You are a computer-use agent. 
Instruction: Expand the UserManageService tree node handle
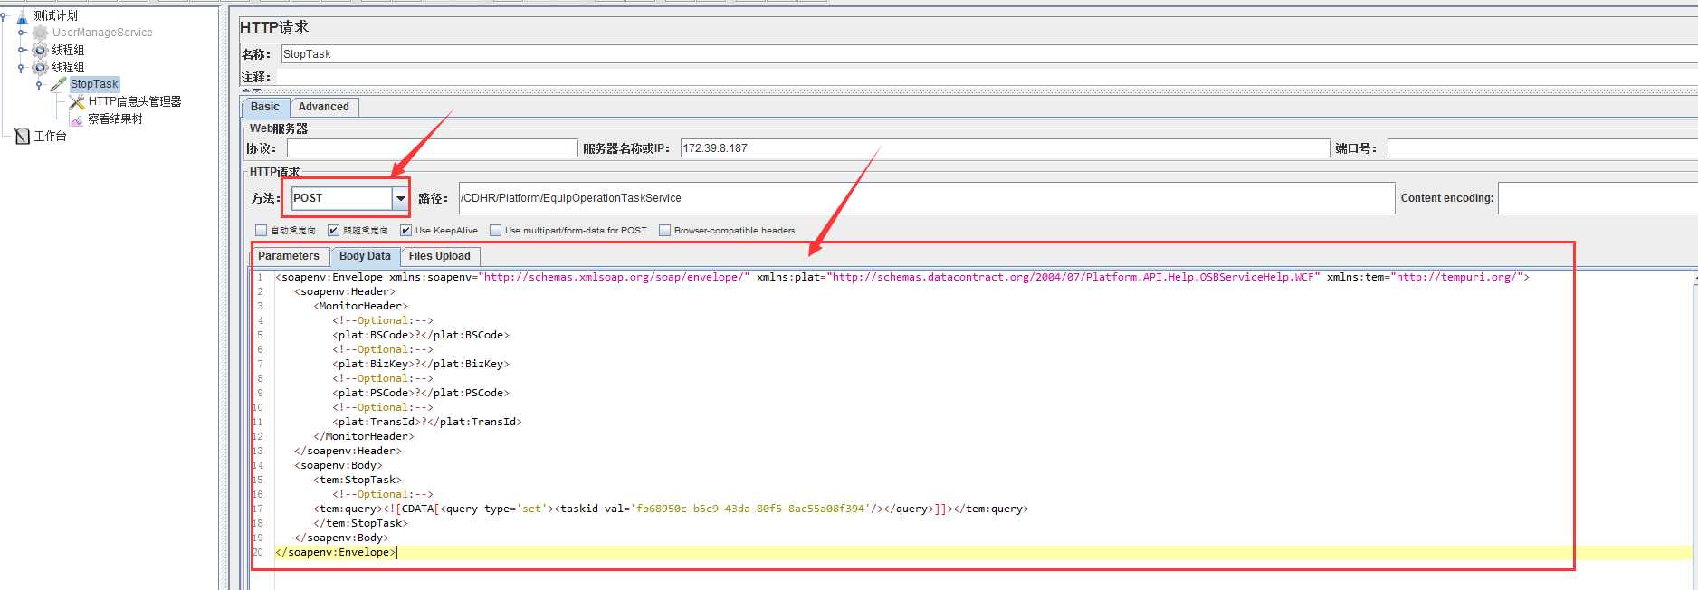(22, 33)
